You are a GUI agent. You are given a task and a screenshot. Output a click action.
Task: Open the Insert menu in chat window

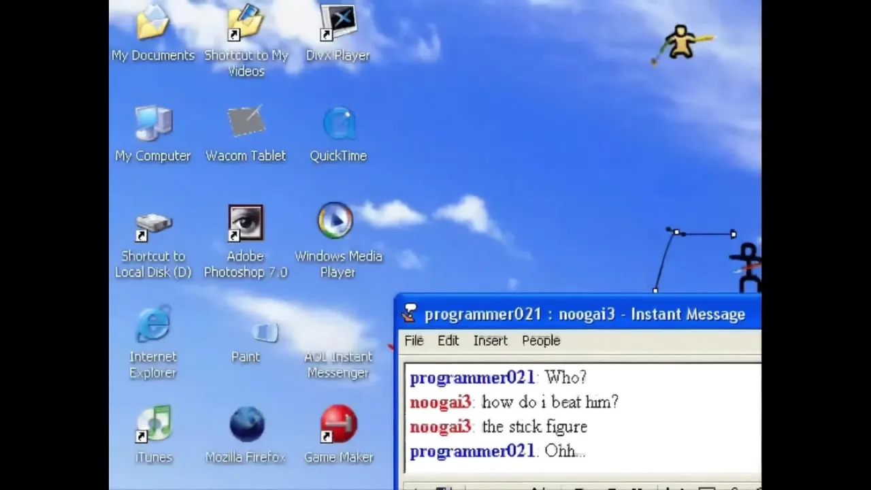(x=490, y=341)
